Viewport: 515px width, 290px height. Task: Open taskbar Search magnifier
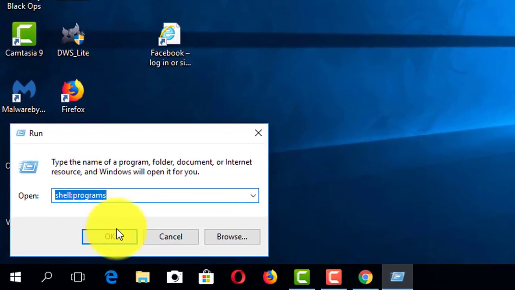[x=47, y=277]
